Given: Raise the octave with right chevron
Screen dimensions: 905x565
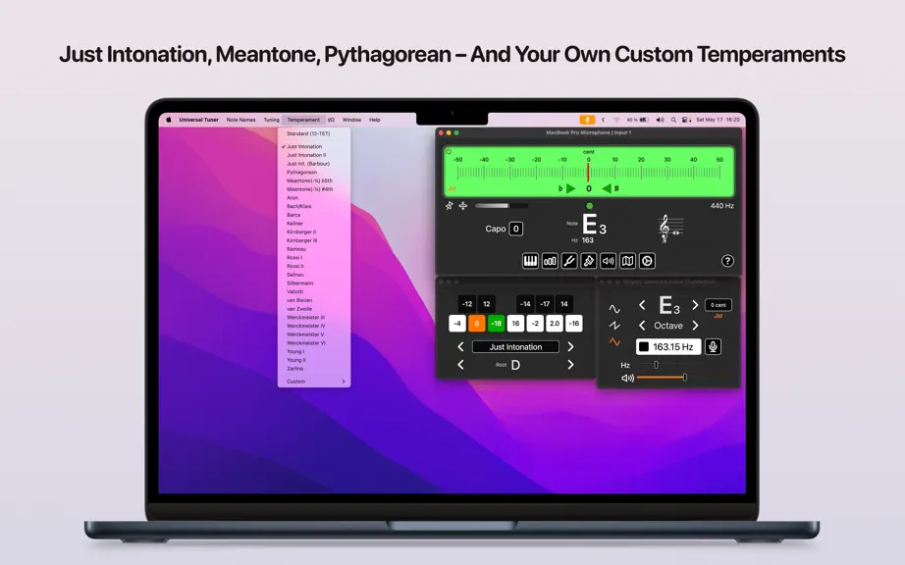Looking at the screenshot, I should click(695, 326).
